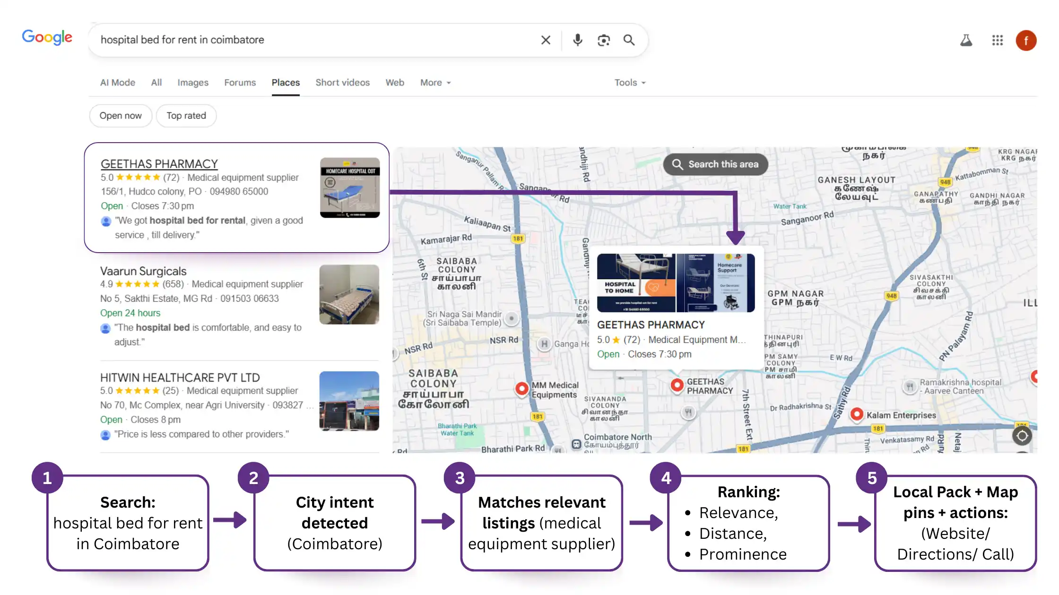
Task: Open Search Labs via the flask icon
Action: 966,40
